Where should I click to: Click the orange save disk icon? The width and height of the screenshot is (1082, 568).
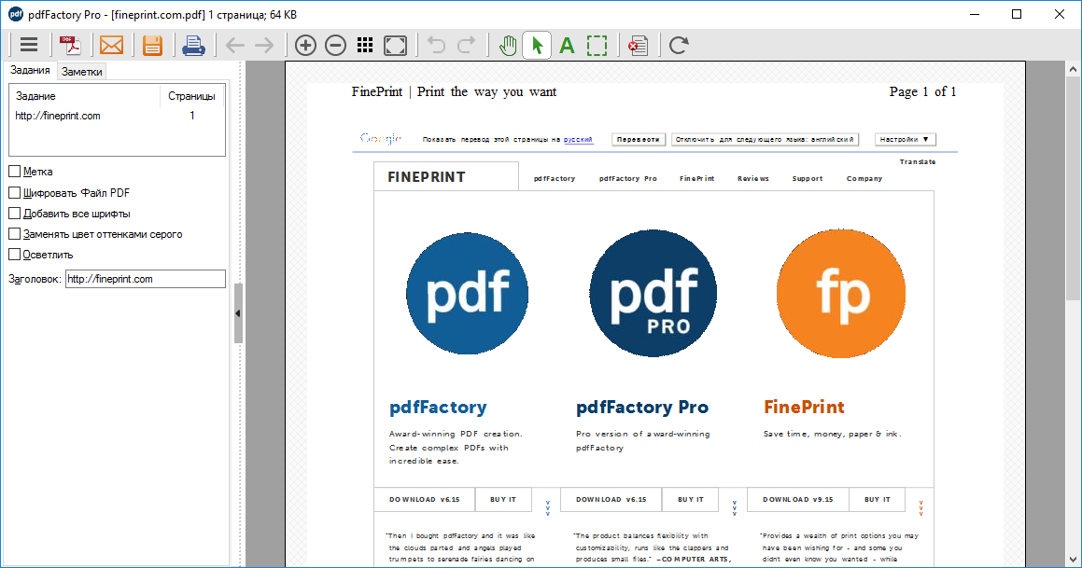coord(152,45)
